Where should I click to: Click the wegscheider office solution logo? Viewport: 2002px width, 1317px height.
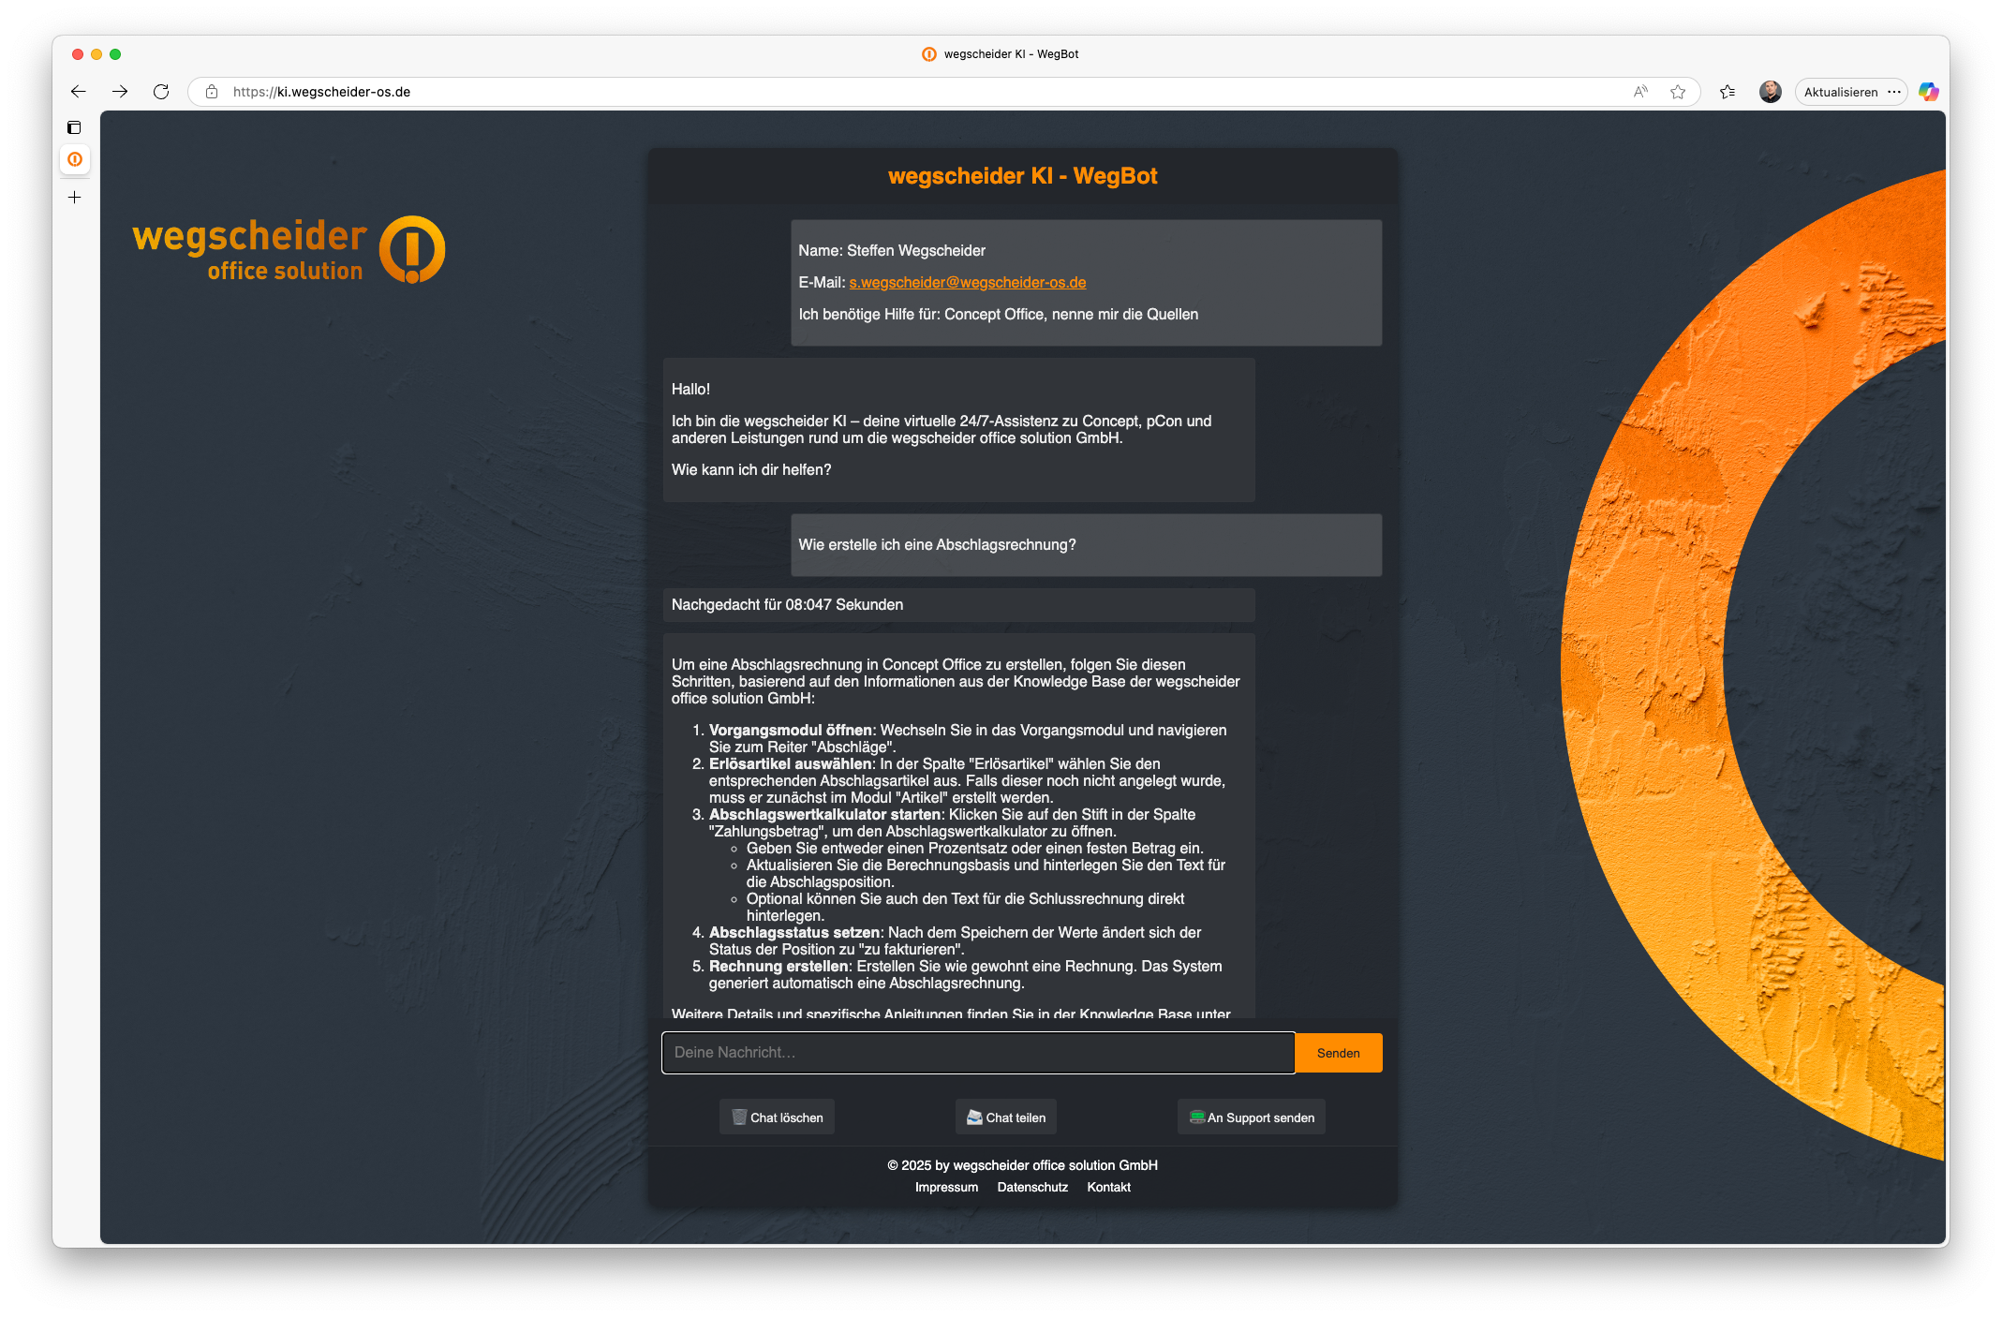[x=289, y=250]
